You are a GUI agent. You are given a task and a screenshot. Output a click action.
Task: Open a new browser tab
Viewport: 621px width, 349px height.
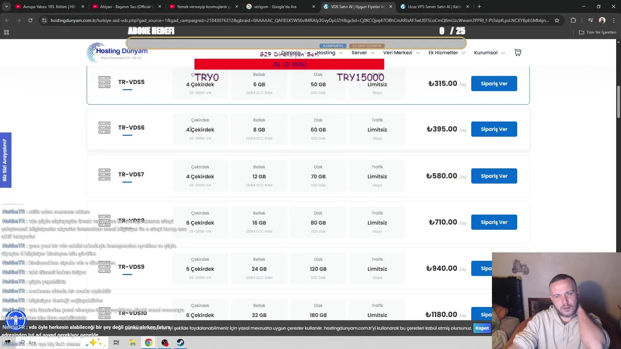pyautogui.click(x=479, y=6)
